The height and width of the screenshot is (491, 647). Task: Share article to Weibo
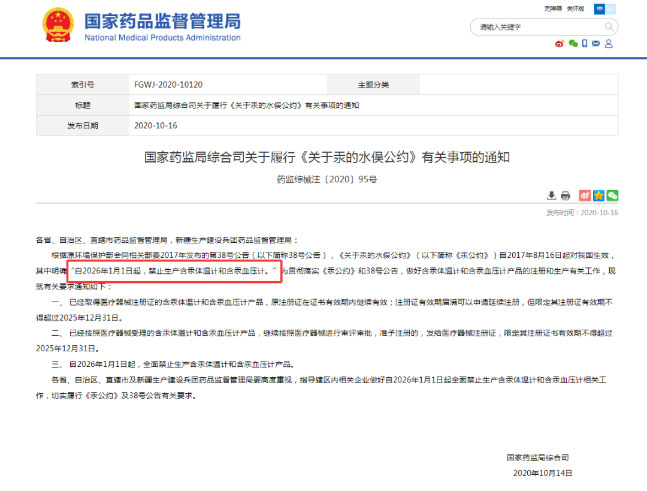pyautogui.click(x=585, y=195)
